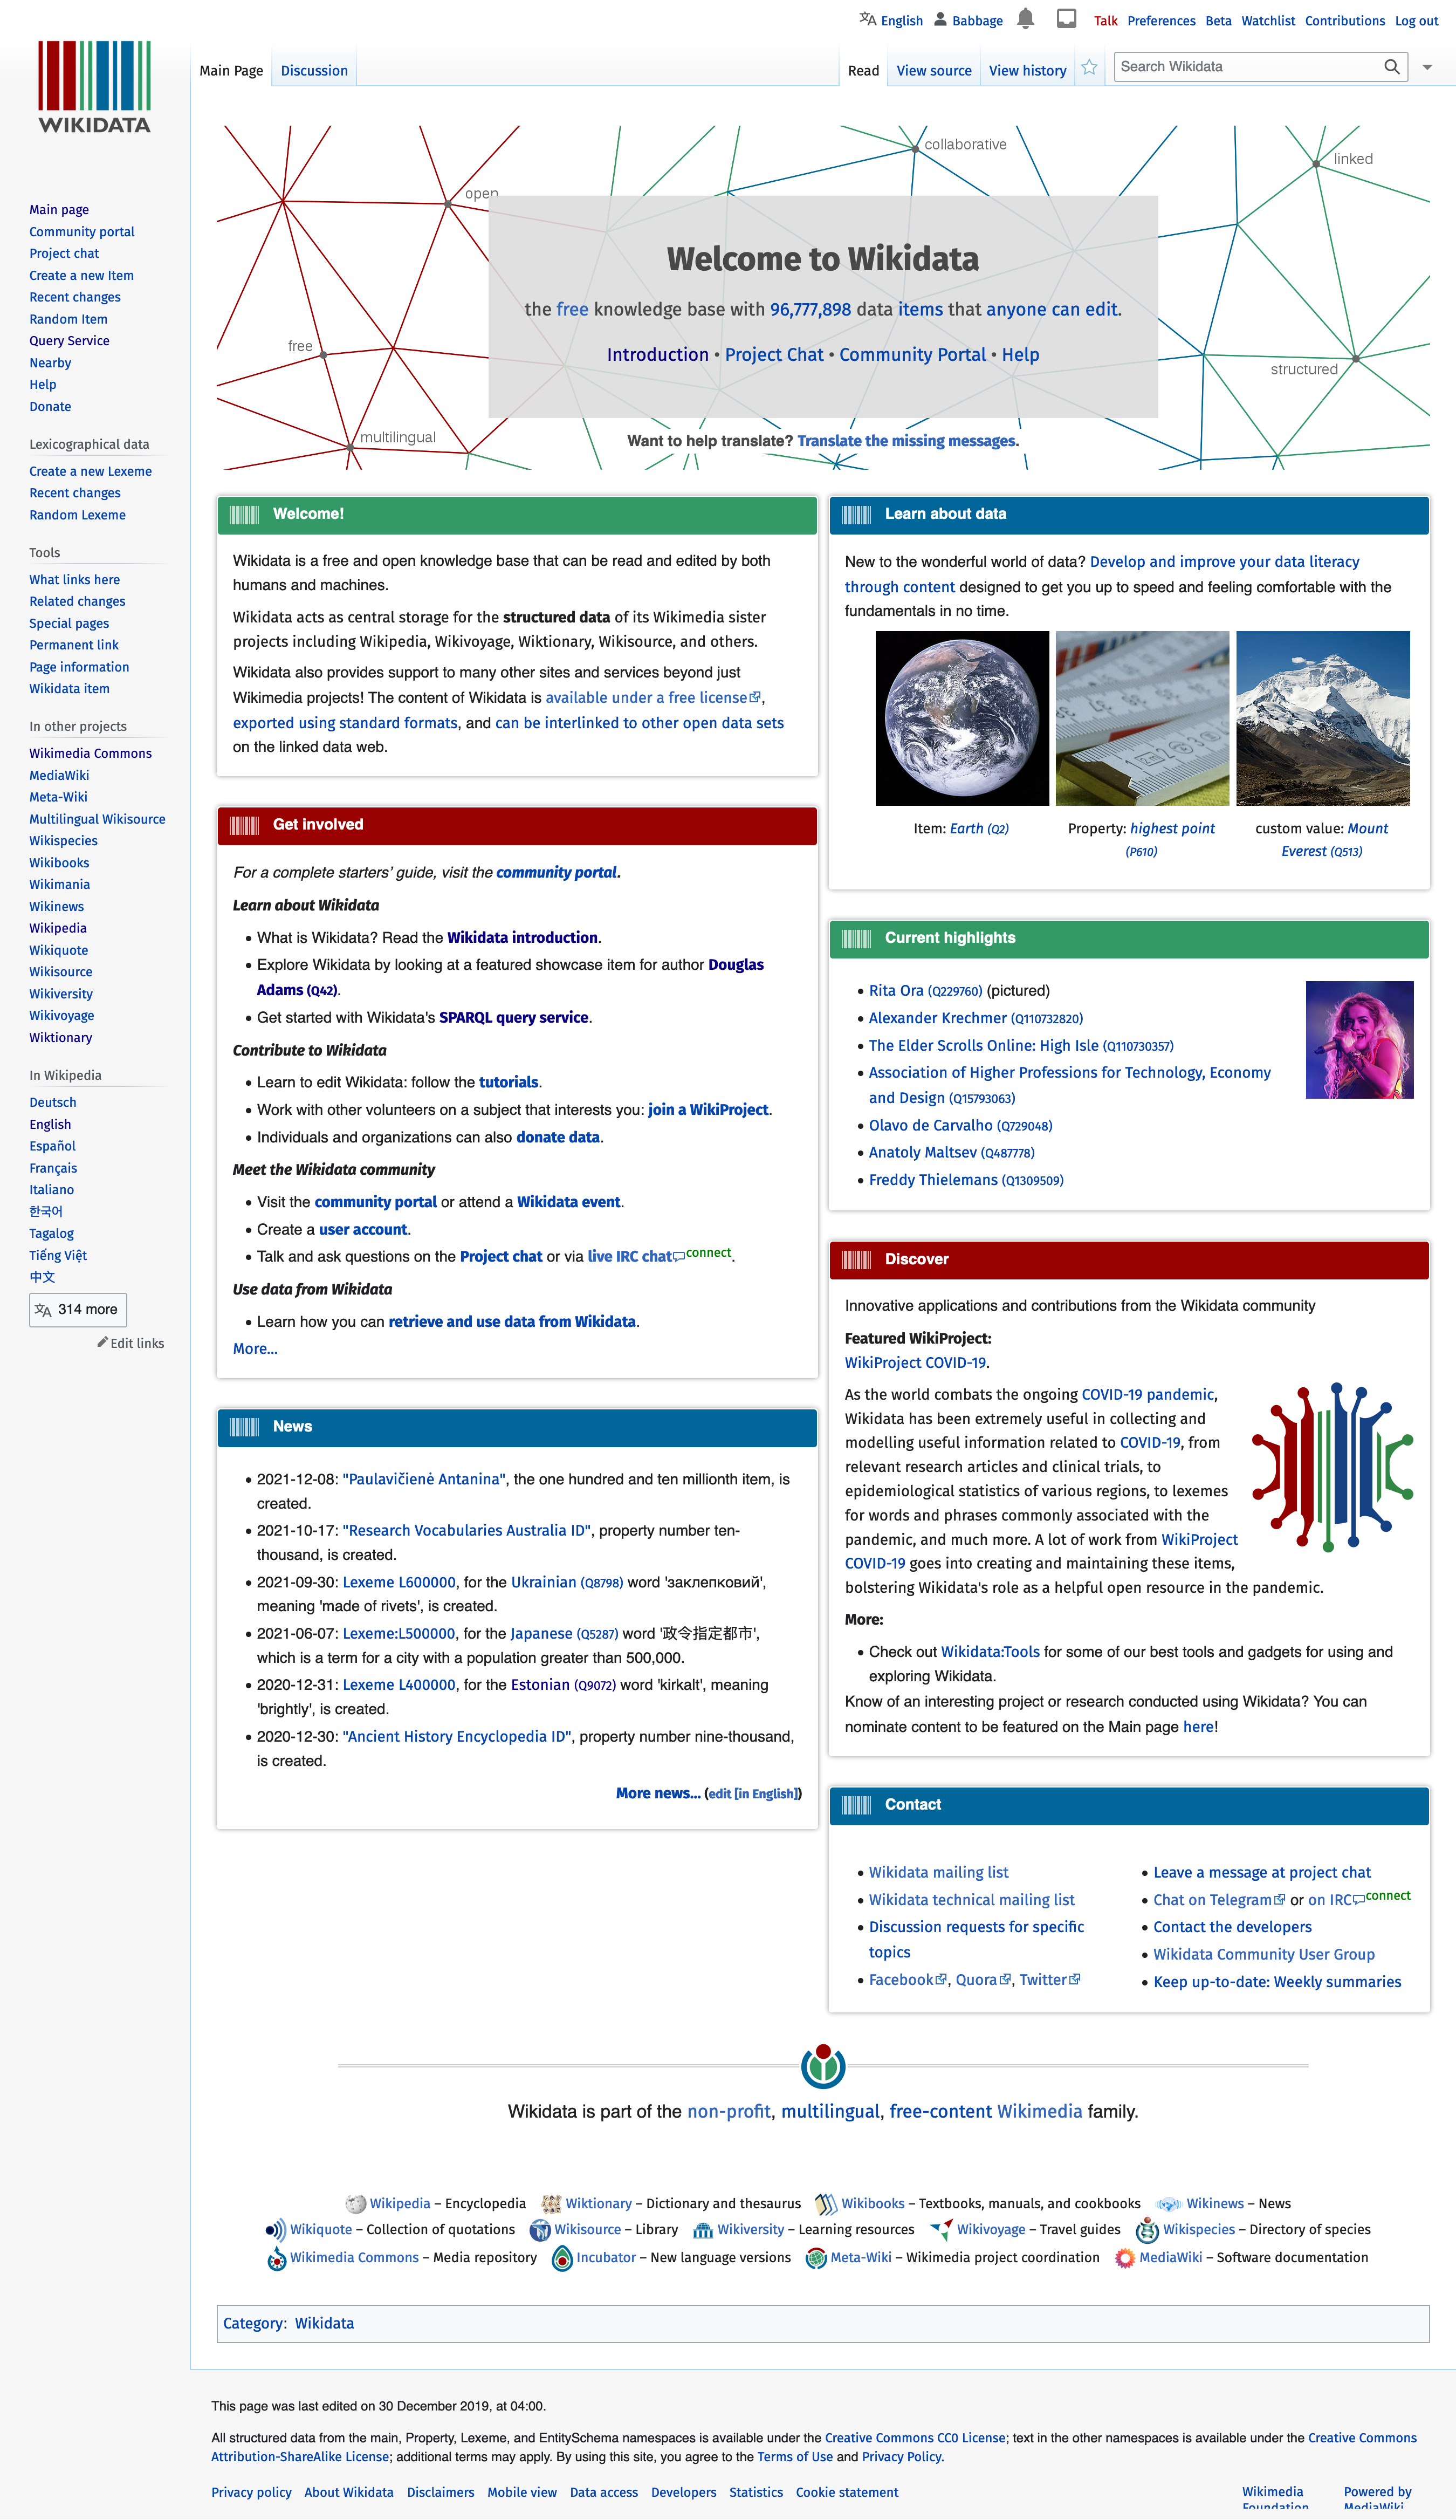Open WikiProject COVID-19 featured link
The width and height of the screenshot is (1456, 2520).
point(915,1363)
